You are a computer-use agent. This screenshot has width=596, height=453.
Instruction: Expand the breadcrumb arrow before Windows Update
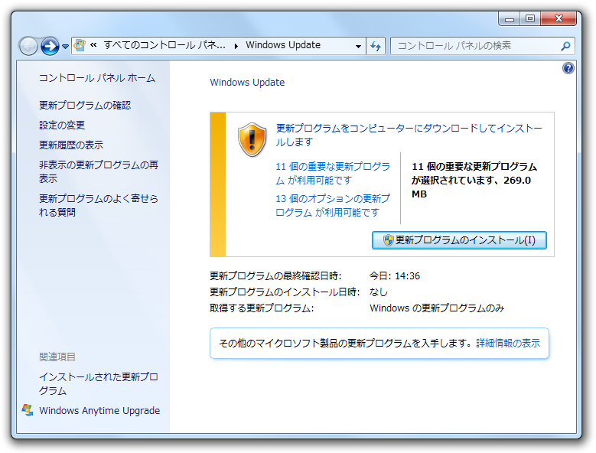click(236, 46)
